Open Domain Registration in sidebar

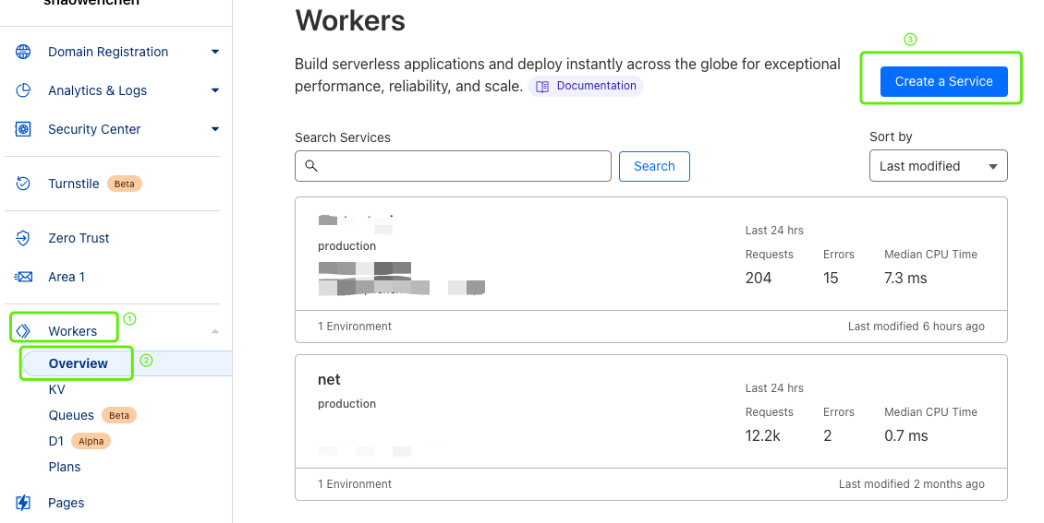[x=108, y=52]
